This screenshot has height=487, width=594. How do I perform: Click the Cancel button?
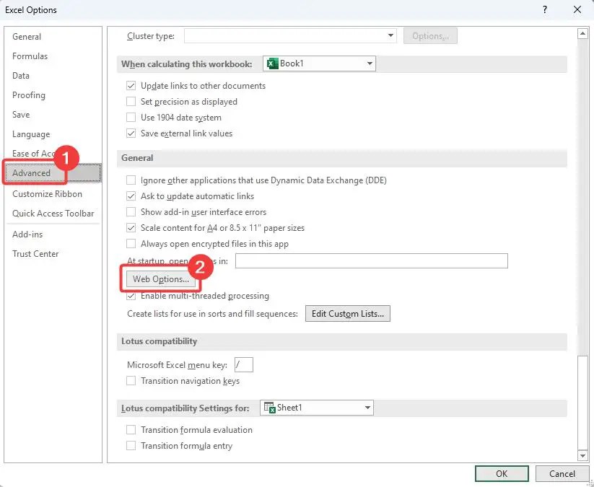coord(562,474)
